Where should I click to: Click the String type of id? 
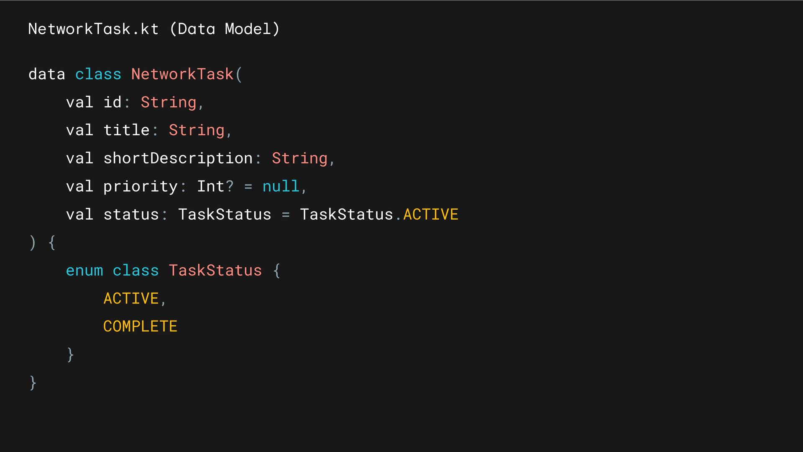169,103
